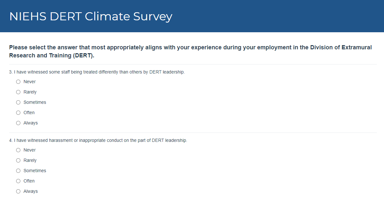The image size is (384, 197).
Task: Mark Often radio button for harassment question
Action: point(18,181)
